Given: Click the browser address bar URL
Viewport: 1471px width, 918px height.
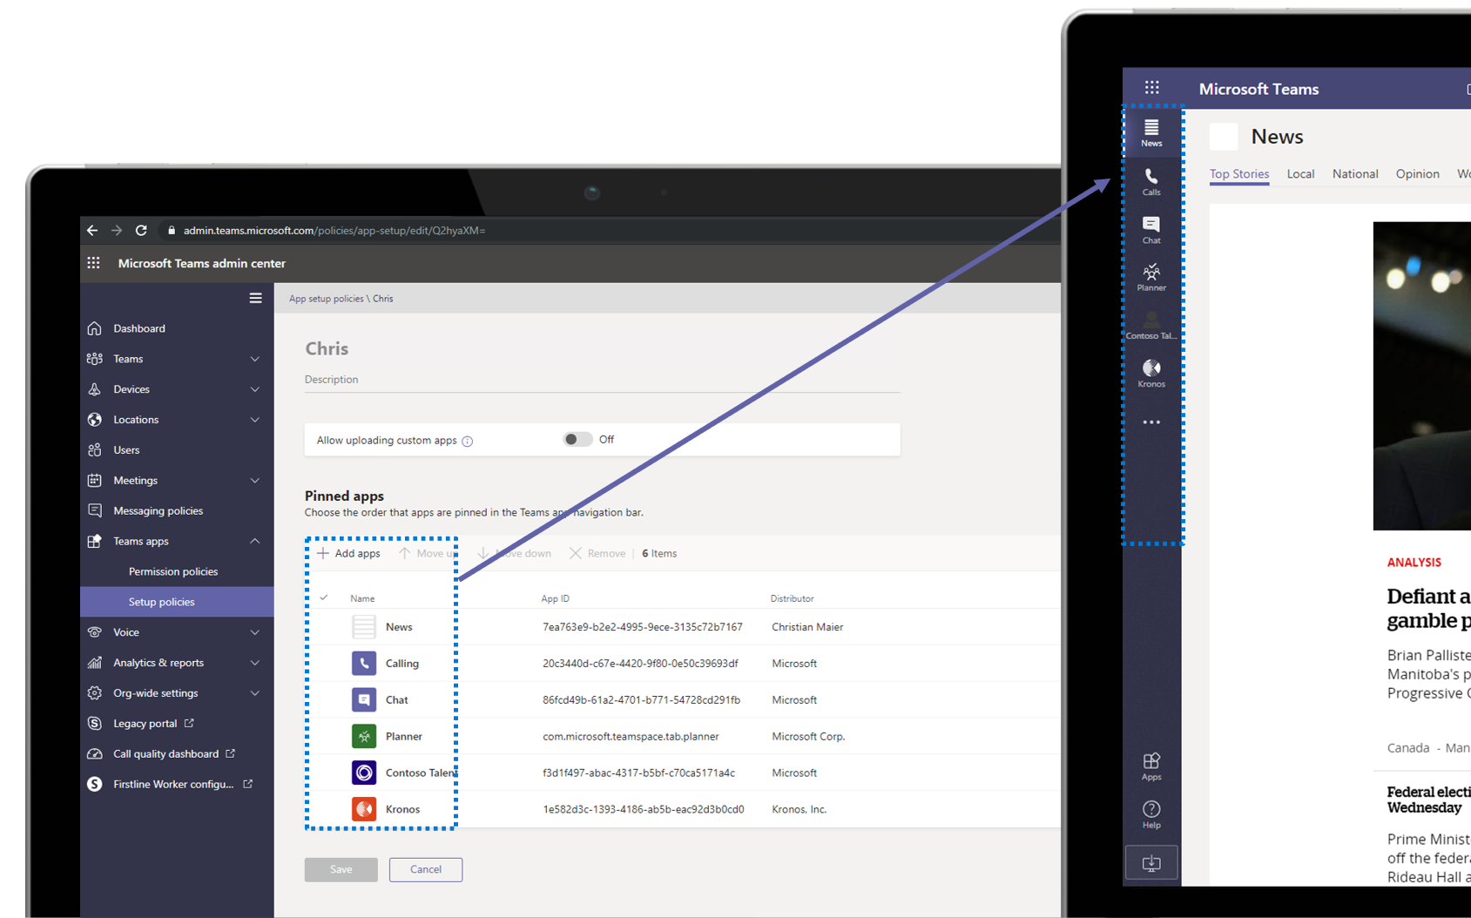Looking at the screenshot, I should pyautogui.click(x=334, y=230).
